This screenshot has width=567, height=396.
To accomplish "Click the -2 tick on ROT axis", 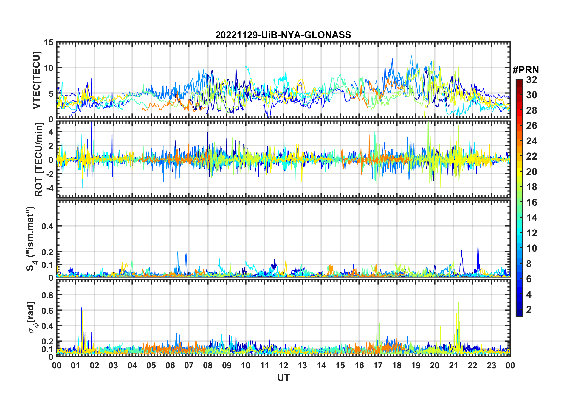I will click(x=50, y=174).
